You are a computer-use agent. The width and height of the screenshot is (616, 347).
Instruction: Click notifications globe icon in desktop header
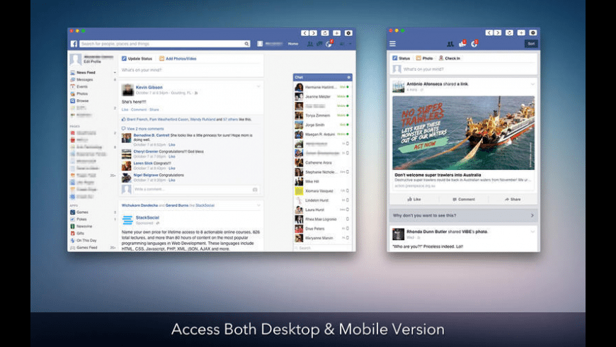click(x=329, y=44)
